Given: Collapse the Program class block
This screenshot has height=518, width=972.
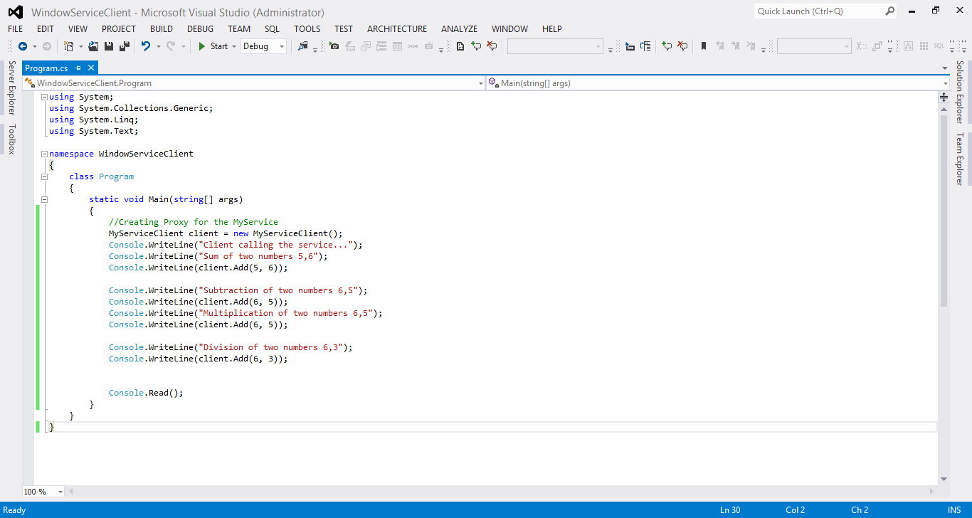Looking at the screenshot, I should [44, 176].
